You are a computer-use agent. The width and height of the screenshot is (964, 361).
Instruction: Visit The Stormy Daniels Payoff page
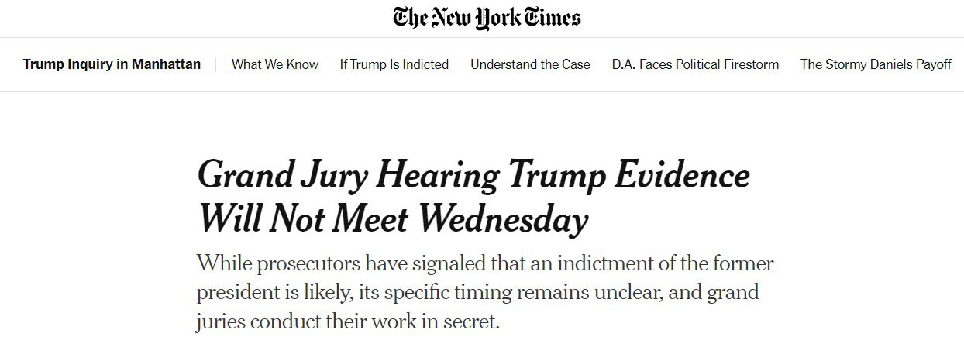pos(876,64)
